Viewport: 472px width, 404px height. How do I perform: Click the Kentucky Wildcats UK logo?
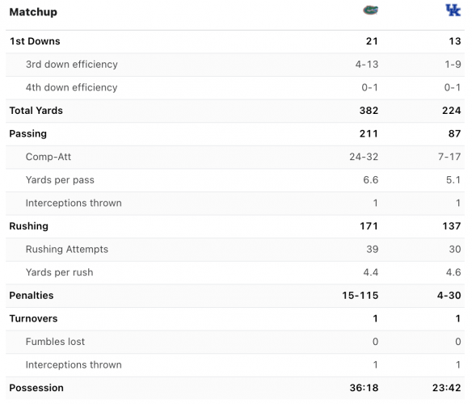click(x=453, y=11)
